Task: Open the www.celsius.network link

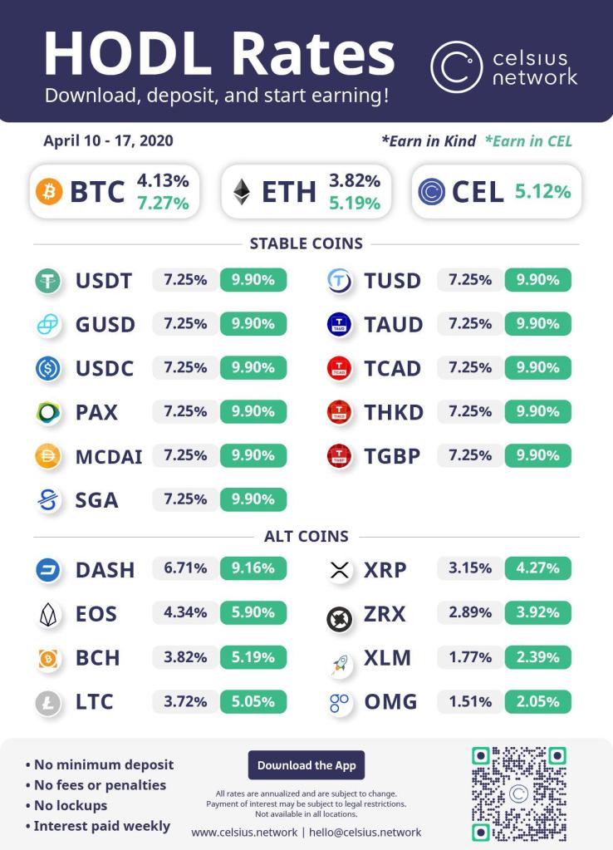Action: 244,832
